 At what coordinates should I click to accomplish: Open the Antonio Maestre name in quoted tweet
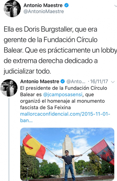[40, 81]
